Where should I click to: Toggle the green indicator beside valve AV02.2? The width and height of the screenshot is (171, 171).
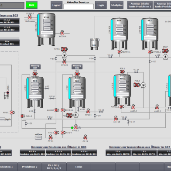click(x=72, y=128)
